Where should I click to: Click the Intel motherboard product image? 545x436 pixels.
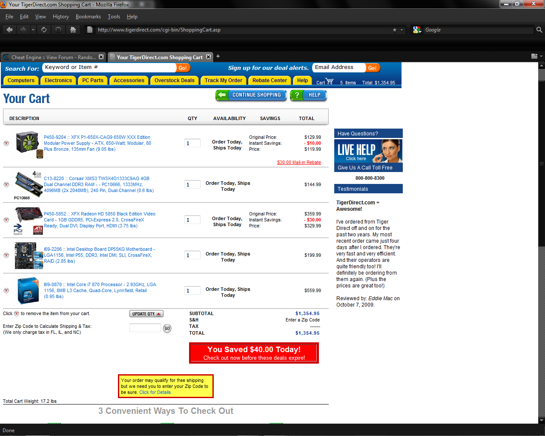point(29,255)
